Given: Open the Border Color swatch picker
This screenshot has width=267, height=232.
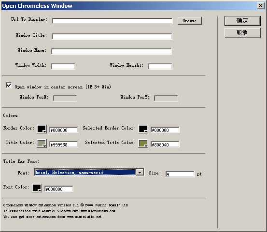Looking at the screenshot, I should 42,129.
